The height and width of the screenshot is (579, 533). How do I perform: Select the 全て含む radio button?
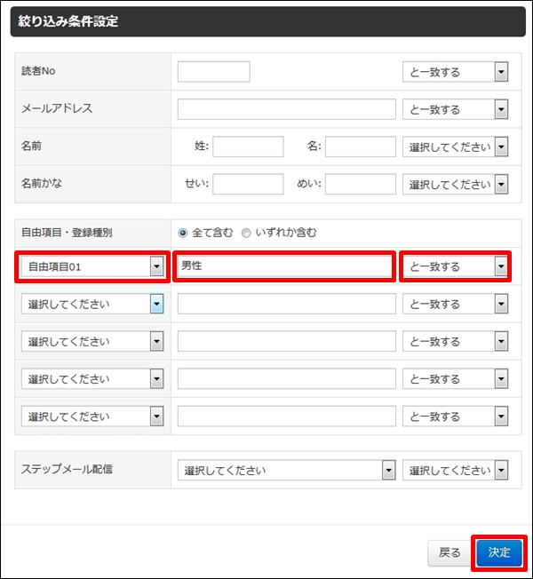click(183, 233)
